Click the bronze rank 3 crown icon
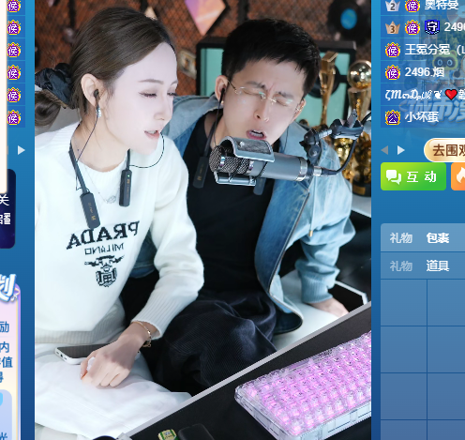The width and height of the screenshot is (465, 440). 393,28
